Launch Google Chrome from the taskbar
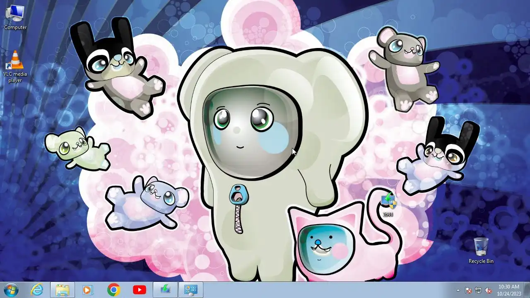The height and width of the screenshot is (298, 530). tap(113, 290)
